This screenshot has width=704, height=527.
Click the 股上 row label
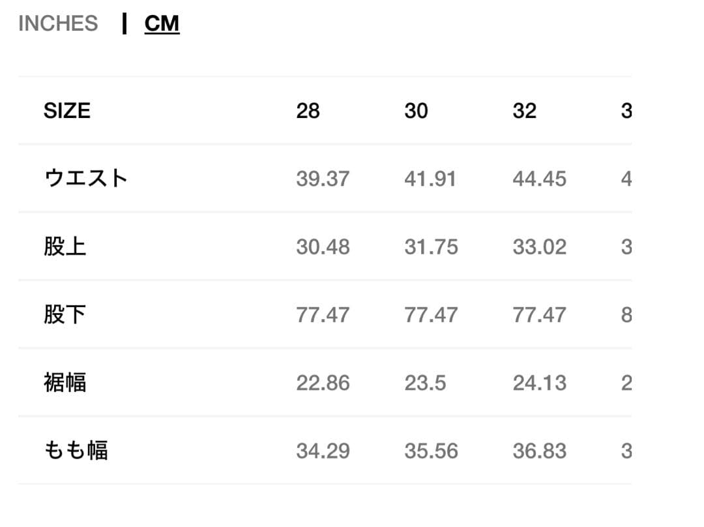click(x=65, y=247)
